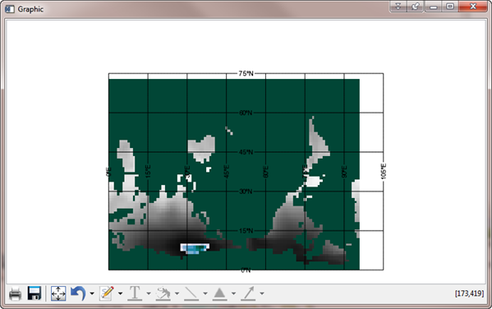Click the 45°E longitude label
This screenshot has height=309, width=492.
(x=227, y=172)
